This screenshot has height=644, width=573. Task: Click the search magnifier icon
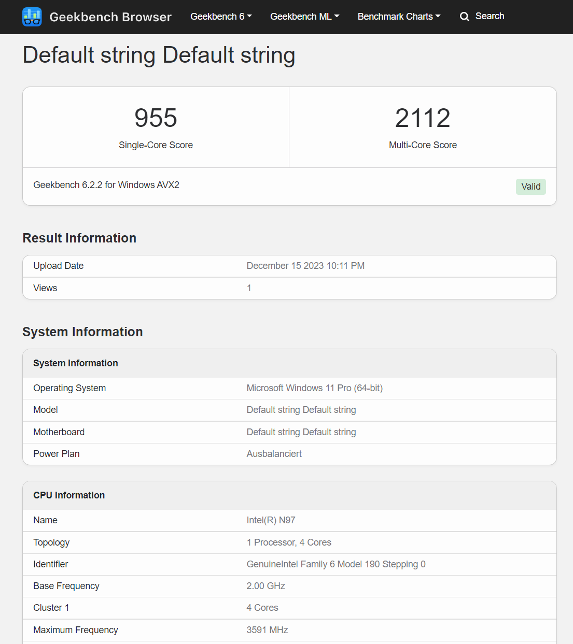tap(465, 17)
